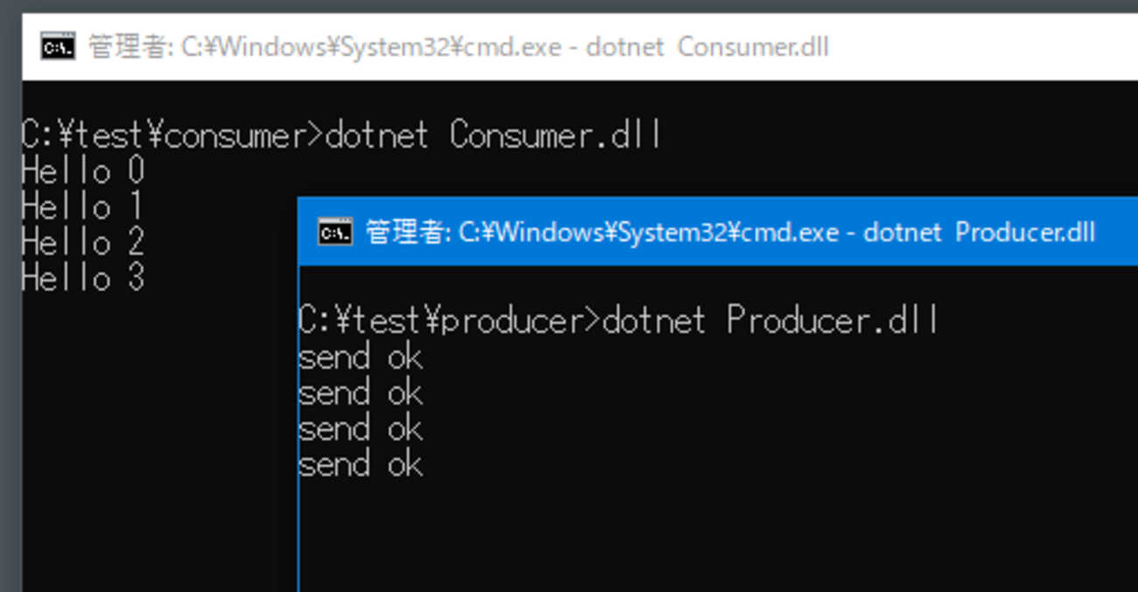Click the "Hello 1" output line
This screenshot has height=592, width=1138.
pyautogui.click(x=83, y=206)
